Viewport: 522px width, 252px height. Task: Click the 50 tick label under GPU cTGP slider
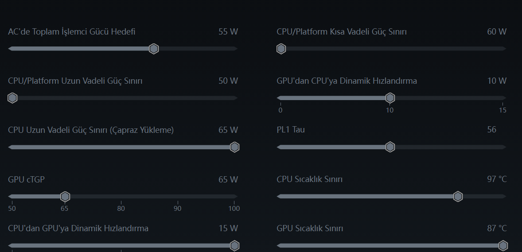(x=12, y=208)
